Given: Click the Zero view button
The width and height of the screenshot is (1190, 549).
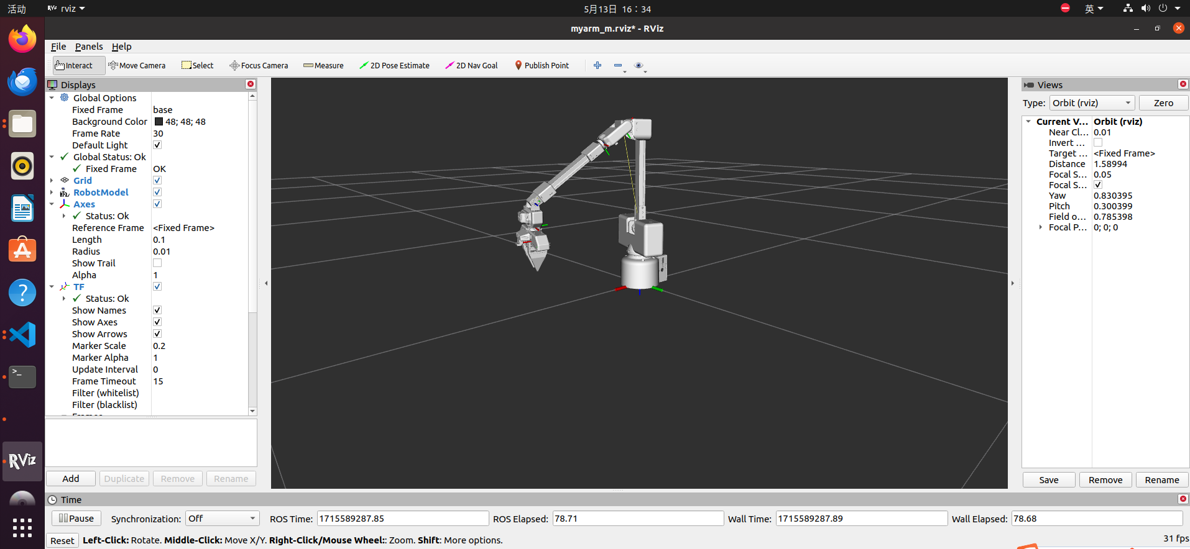Looking at the screenshot, I should point(1163,103).
